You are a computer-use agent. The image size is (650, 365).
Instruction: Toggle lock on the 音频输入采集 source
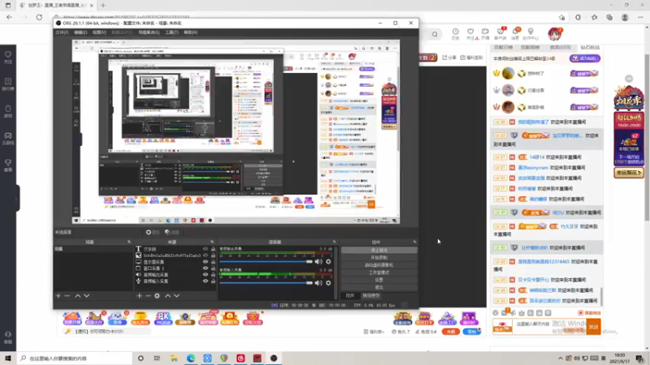[213, 281]
